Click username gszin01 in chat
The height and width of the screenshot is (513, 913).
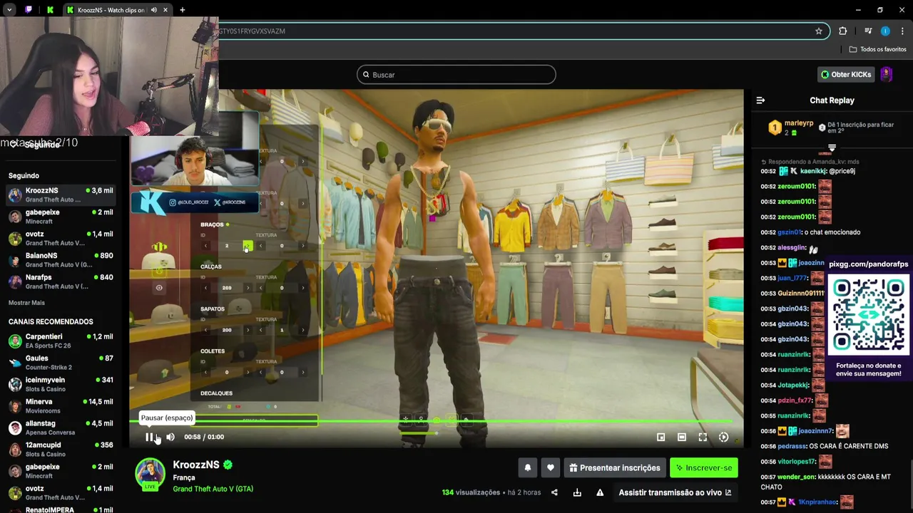[x=790, y=232]
